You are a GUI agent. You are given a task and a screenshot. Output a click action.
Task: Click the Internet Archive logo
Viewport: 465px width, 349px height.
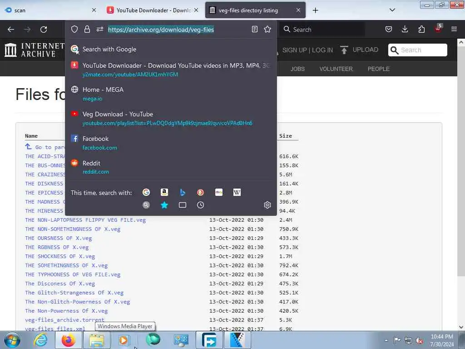34,50
